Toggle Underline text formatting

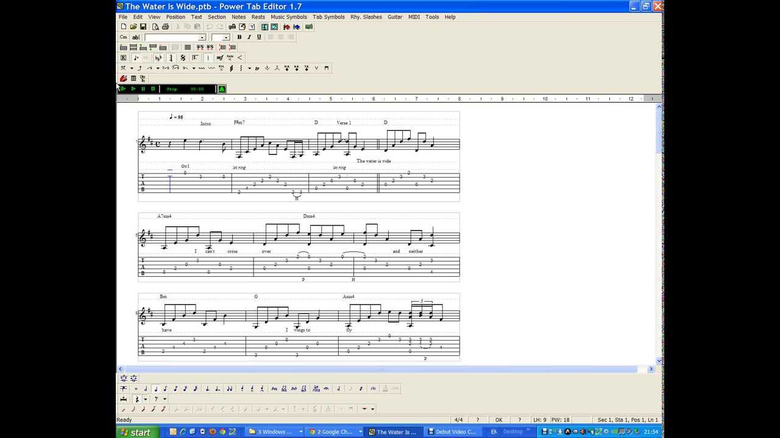pos(258,37)
